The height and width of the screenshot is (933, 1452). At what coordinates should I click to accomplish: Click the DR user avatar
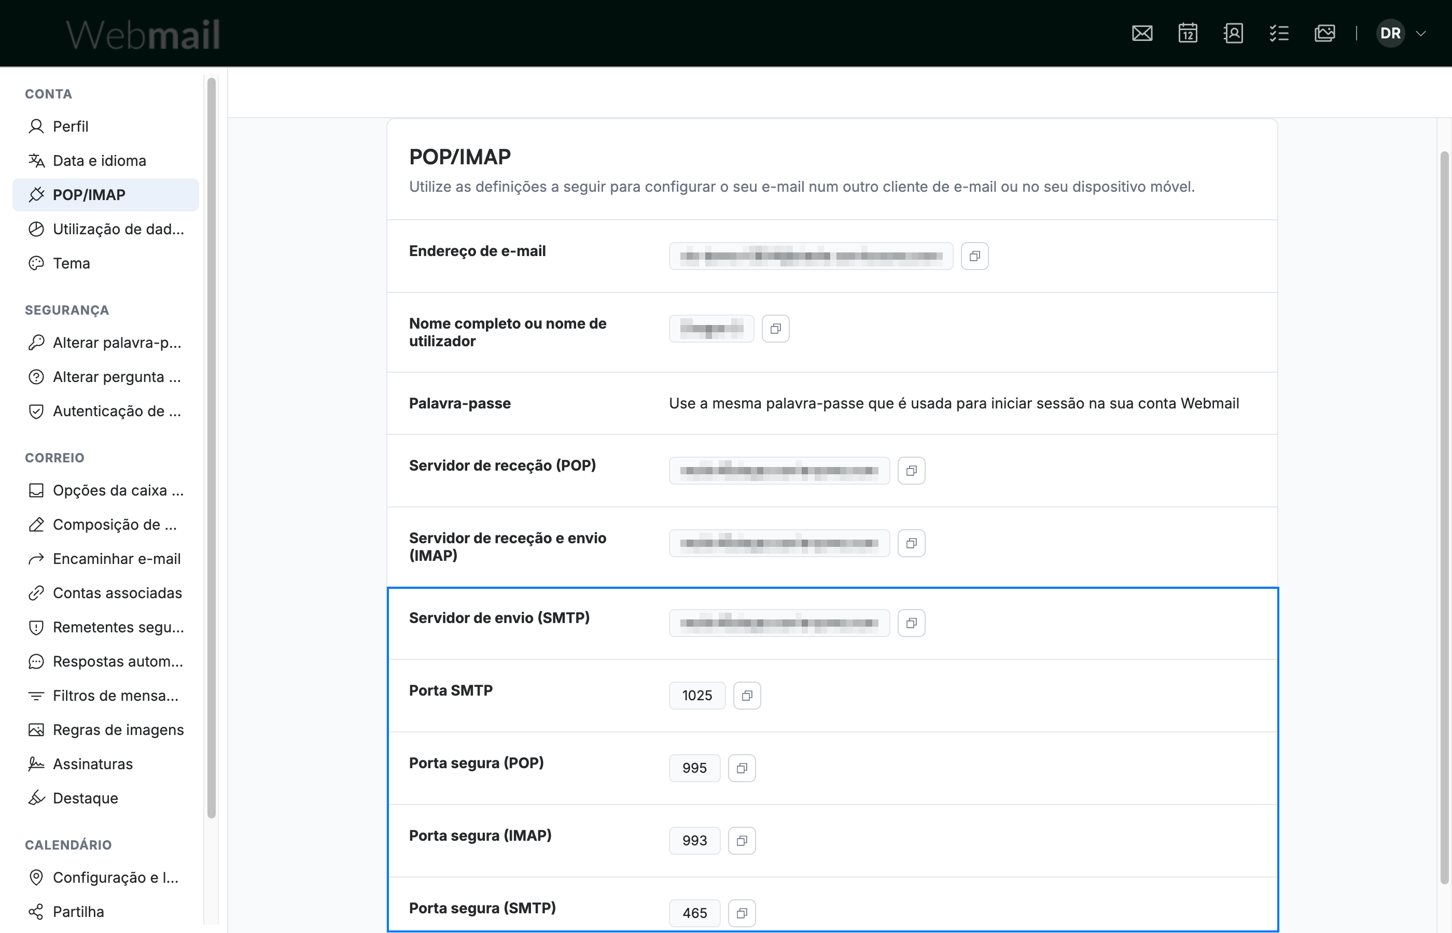(x=1390, y=33)
